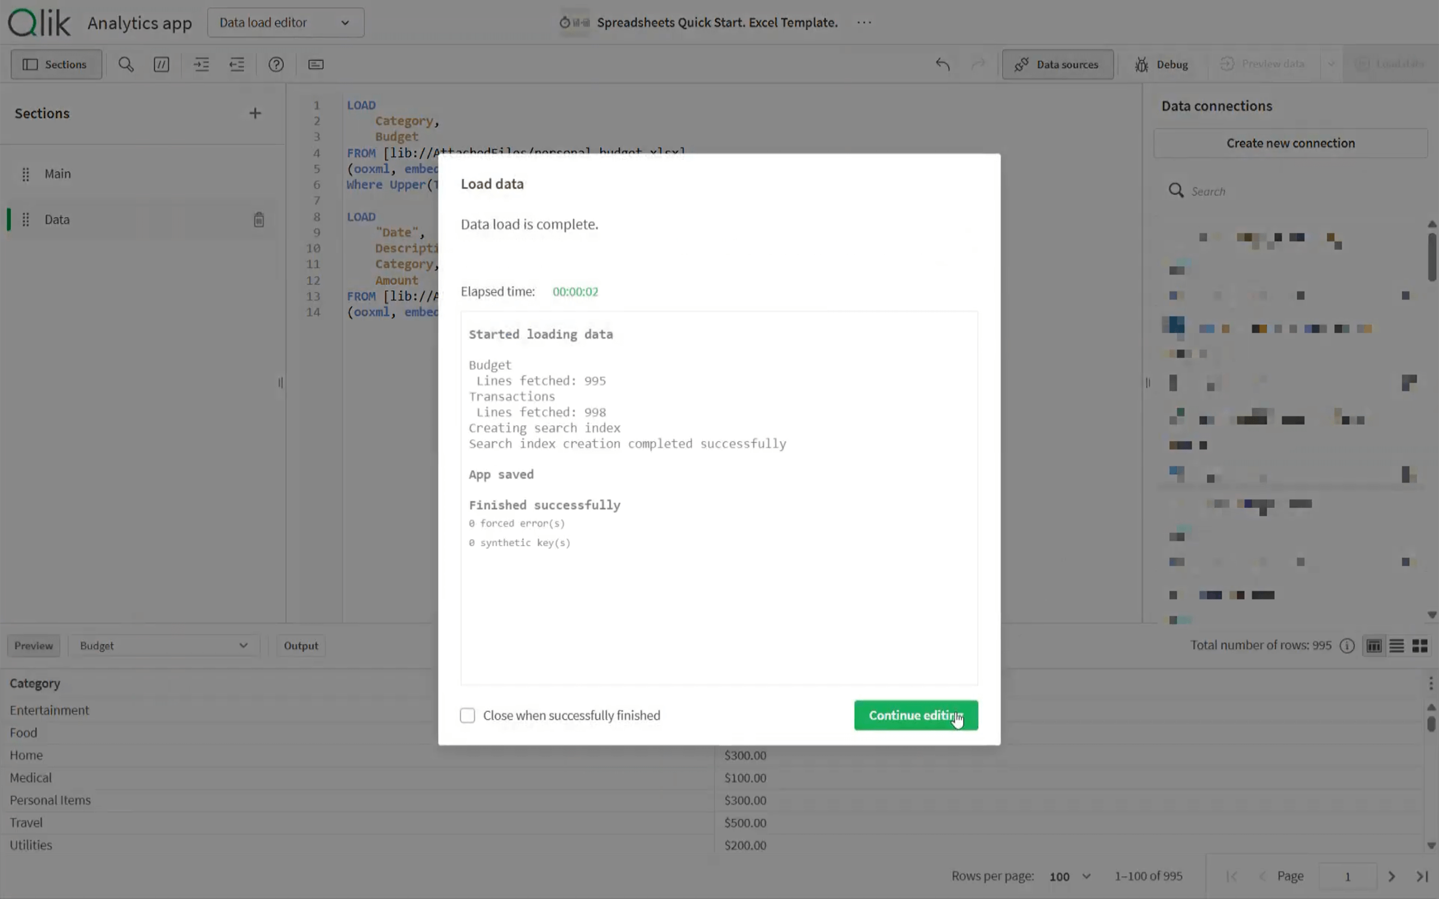Open help via question mark icon

(x=276, y=64)
